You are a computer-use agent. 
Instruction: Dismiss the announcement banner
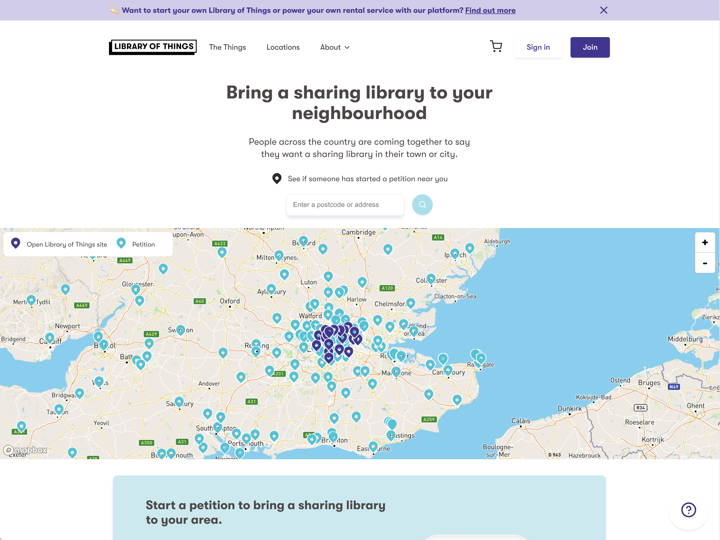(604, 11)
